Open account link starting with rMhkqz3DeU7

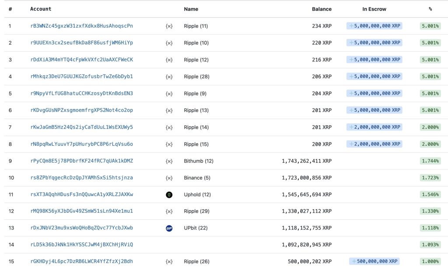tap(82, 76)
